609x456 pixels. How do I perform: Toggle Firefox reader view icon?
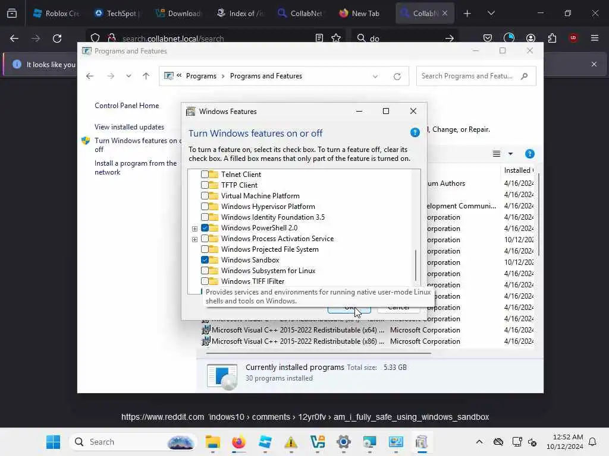click(319, 38)
